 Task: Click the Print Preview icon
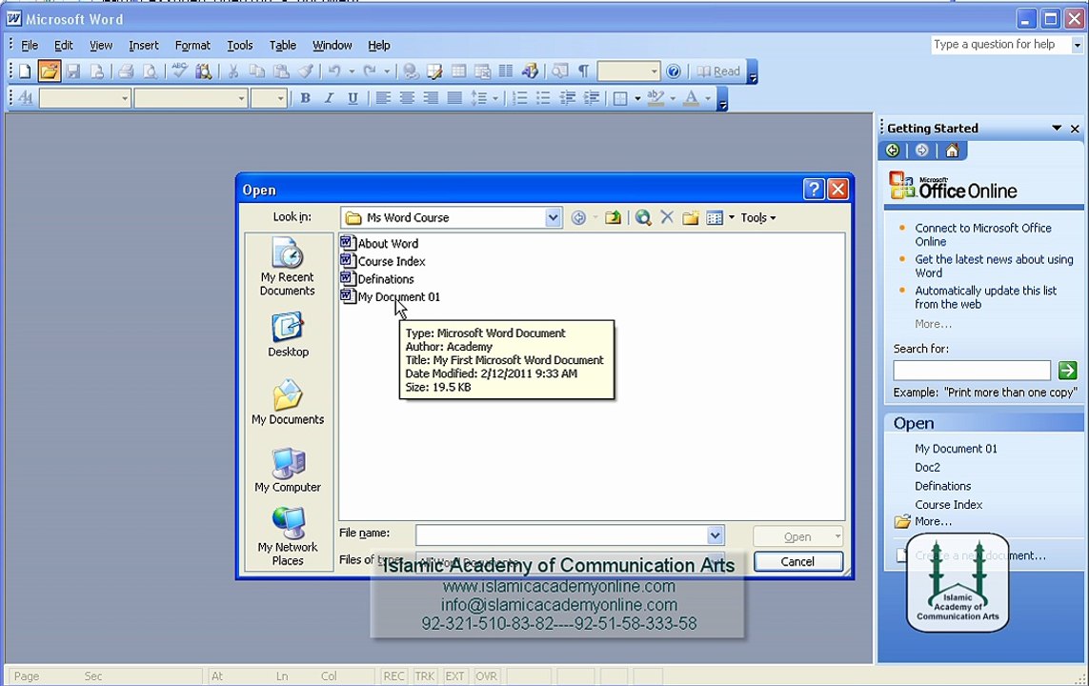pyautogui.click(x=150, y=71)
